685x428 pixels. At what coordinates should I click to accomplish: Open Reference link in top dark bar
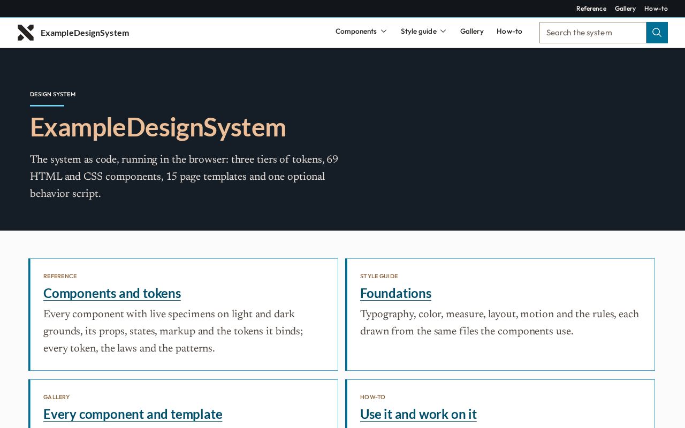(591, 9)
